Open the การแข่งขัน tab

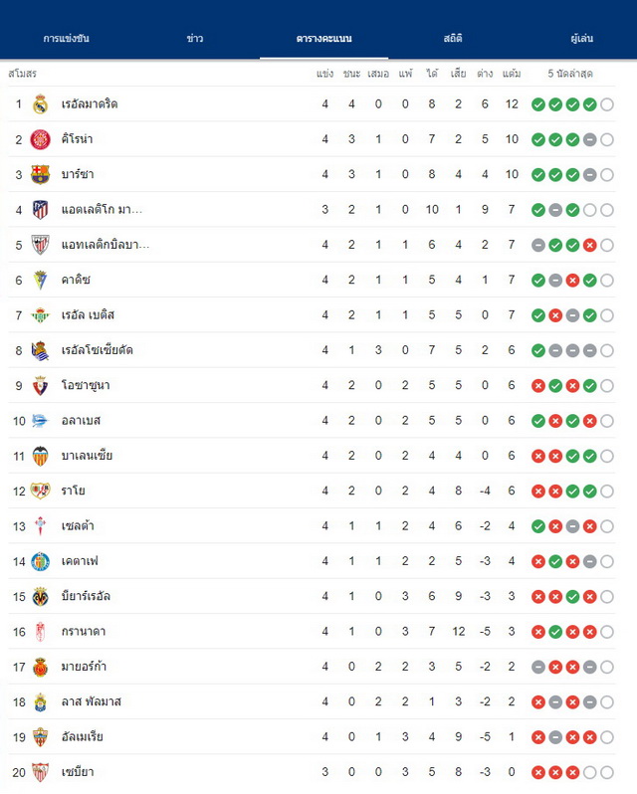[x=67, y=39]
